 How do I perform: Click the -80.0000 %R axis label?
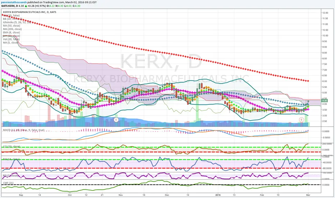[x=327, y=168]
